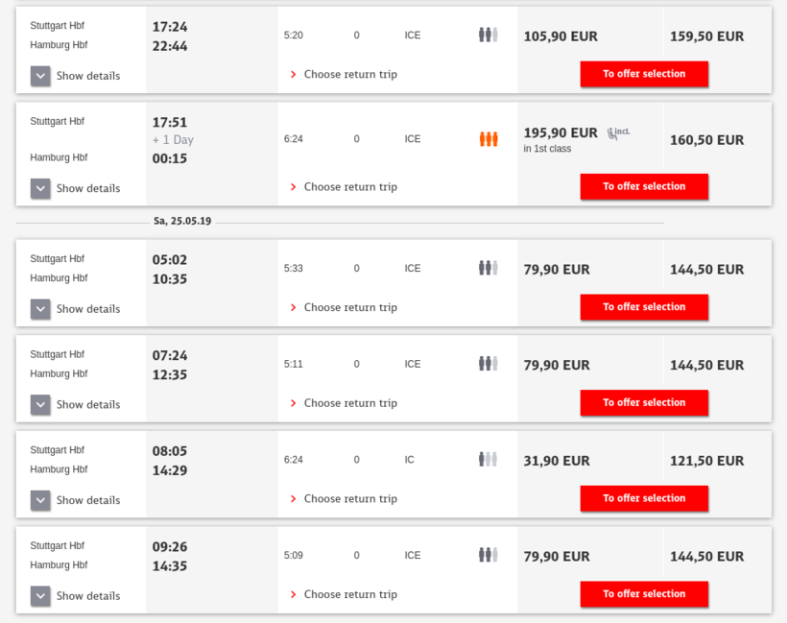Expand details for 08:05 IC connection
The width and height of the screenshot is (787, 623).
click(40, 500)
